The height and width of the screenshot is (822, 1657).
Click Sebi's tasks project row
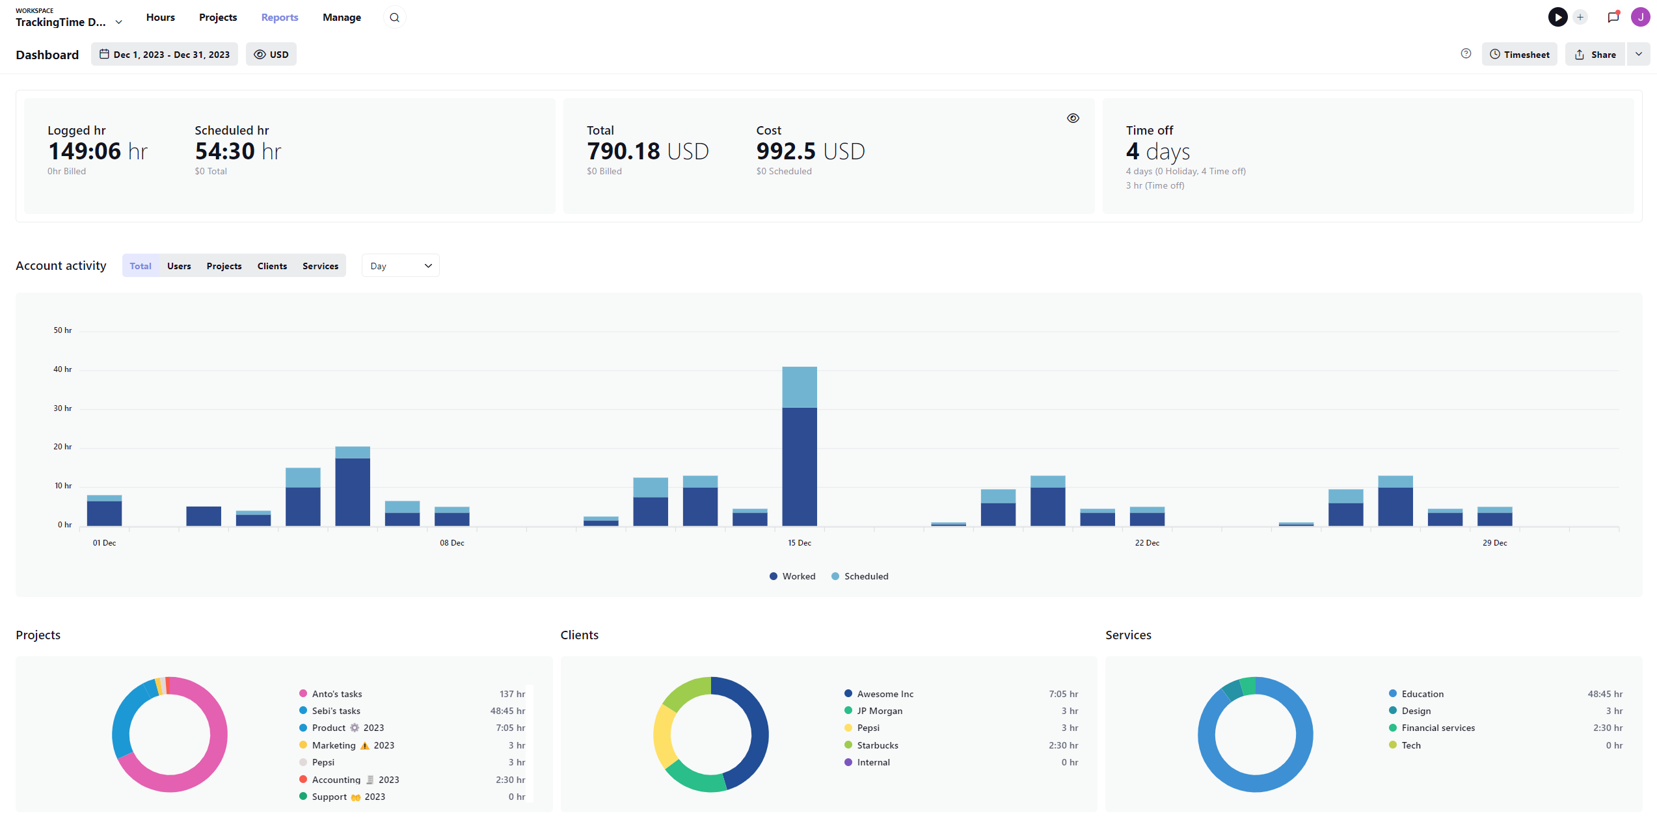click(x=412, y=711)
